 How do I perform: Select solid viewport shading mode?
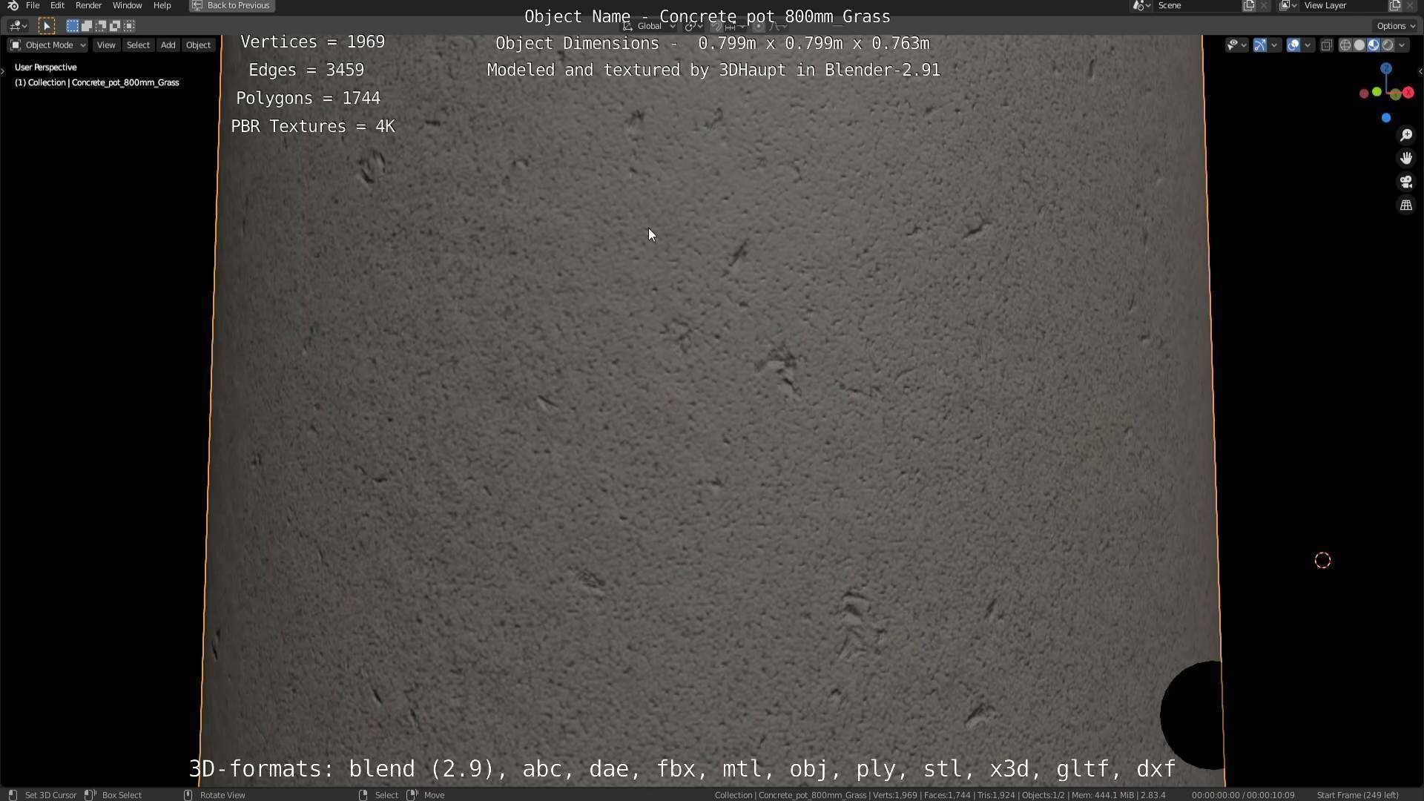point(1359,45)
